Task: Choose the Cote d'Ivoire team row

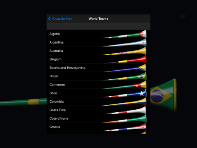Action: tap(98, 118)
